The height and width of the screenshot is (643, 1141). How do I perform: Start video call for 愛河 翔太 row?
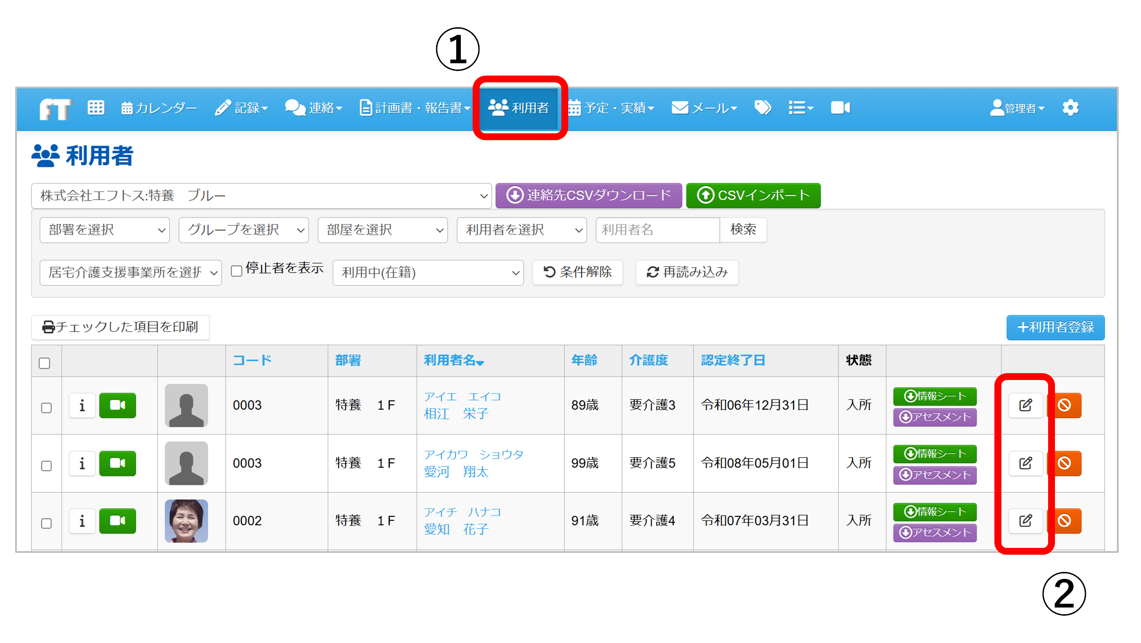117,463
